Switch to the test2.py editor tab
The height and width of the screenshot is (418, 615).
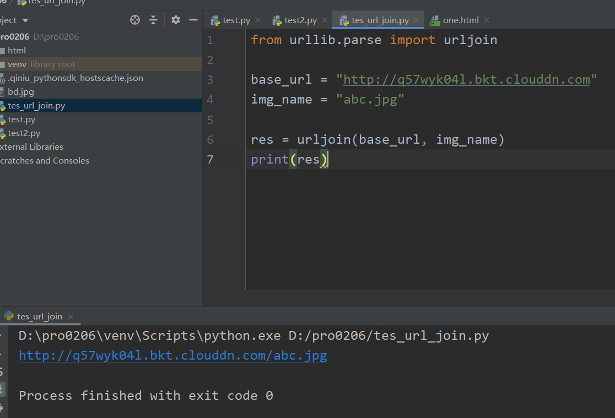(x=300, y=20)
